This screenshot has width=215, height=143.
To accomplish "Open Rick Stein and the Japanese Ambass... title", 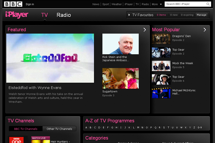I will pyautogui.click(x=116, y=59).
